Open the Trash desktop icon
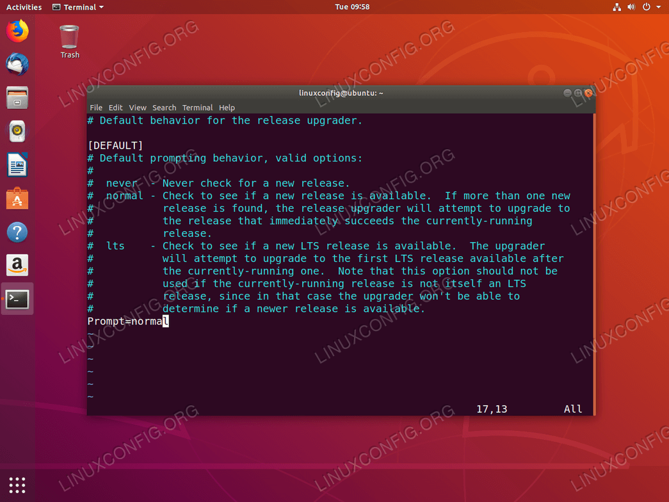The image size is (669, 502). click(x=69, y=42)
